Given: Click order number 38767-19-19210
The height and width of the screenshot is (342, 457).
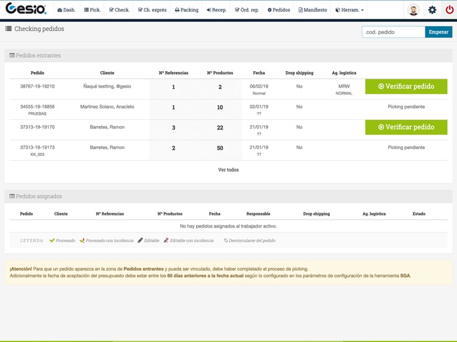Looking at the screenshot, I should coord(37,86).
